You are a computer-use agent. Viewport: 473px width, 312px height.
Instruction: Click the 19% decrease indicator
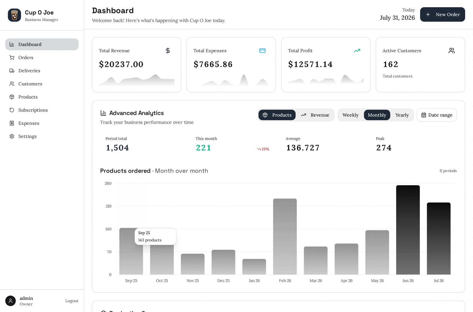tap(263, 149)
